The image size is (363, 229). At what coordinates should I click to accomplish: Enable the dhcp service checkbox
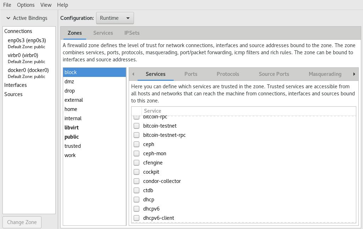click(x=136, y=200)
